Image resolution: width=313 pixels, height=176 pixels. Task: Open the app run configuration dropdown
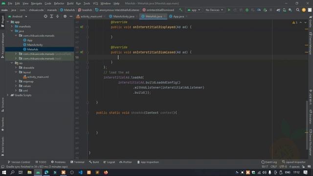(x=194, y=10)
